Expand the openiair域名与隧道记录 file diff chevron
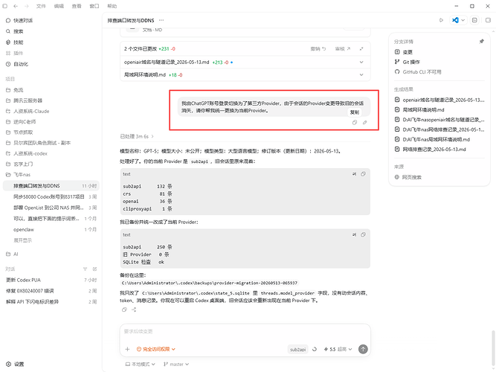Image resolution: width=496 pixels, height=372 pixels. pyautogui.click(x=361, y=62)
